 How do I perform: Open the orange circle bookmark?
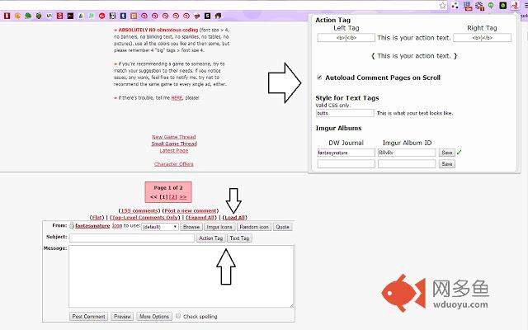pos(17,16)
